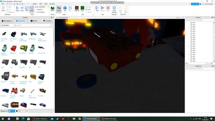The width and height of the screenshot is (215, 121).
Task: Click the Paste clipboard button
Action: click(x=3, y=9)
